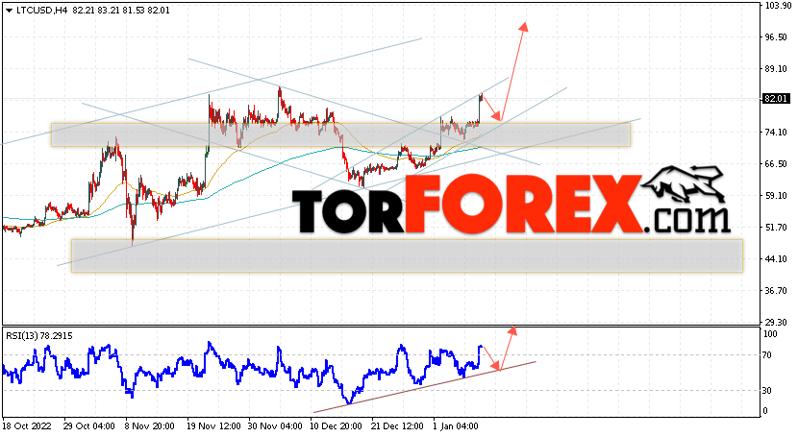Select the lower gray support zone rectangle

pos(407,255)
